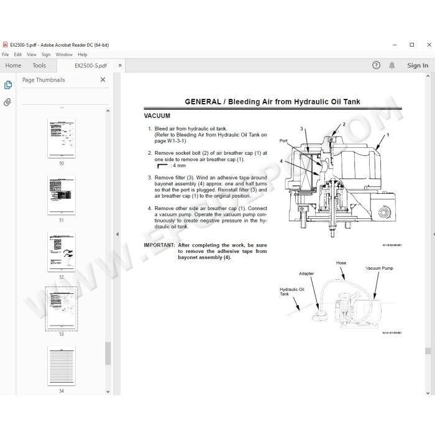Image resolution: width=435 pixels, height=435 pixels.
Task: Click thumbnail panel scroll up arrow
Action: point(108,111)
